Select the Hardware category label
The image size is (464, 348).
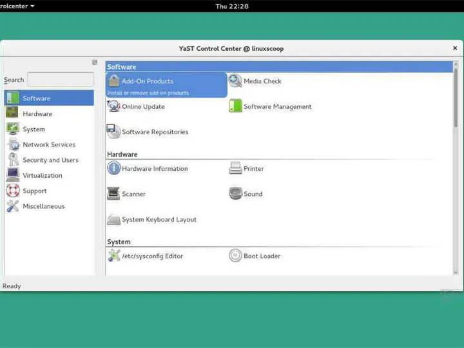click(37, 113)
